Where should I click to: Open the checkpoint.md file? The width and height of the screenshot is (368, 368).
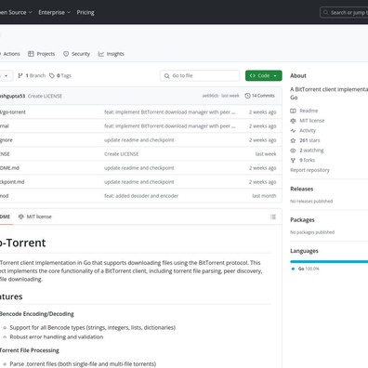pos(12,182)
